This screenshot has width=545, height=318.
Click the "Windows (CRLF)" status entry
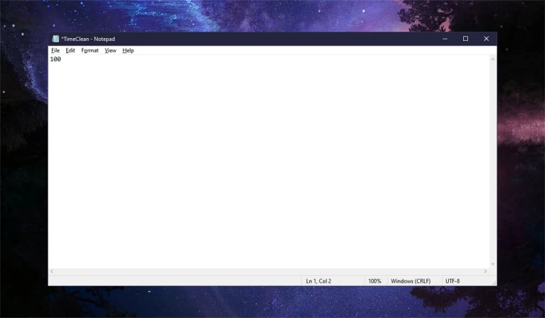pos(411,281)
